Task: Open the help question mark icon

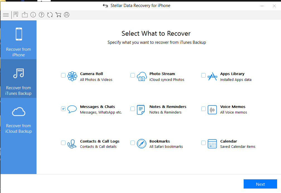Action: pyautogui.click(x=41, y=15)
